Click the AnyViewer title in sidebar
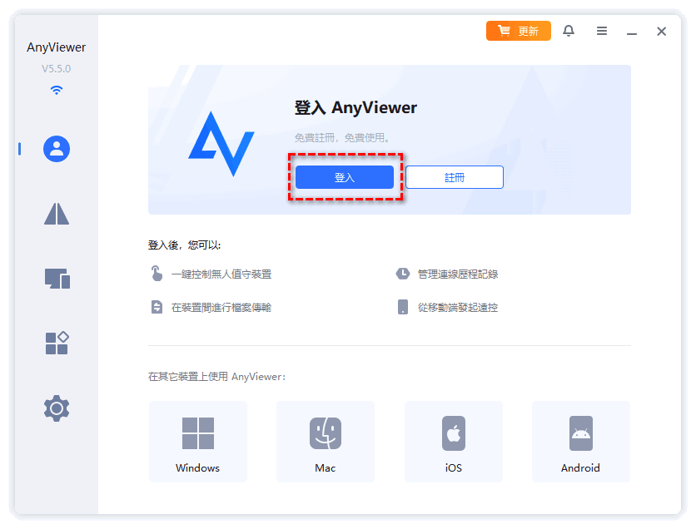Image resolution: width=696 pixels, height=529 pixels. tap(57, 47)
